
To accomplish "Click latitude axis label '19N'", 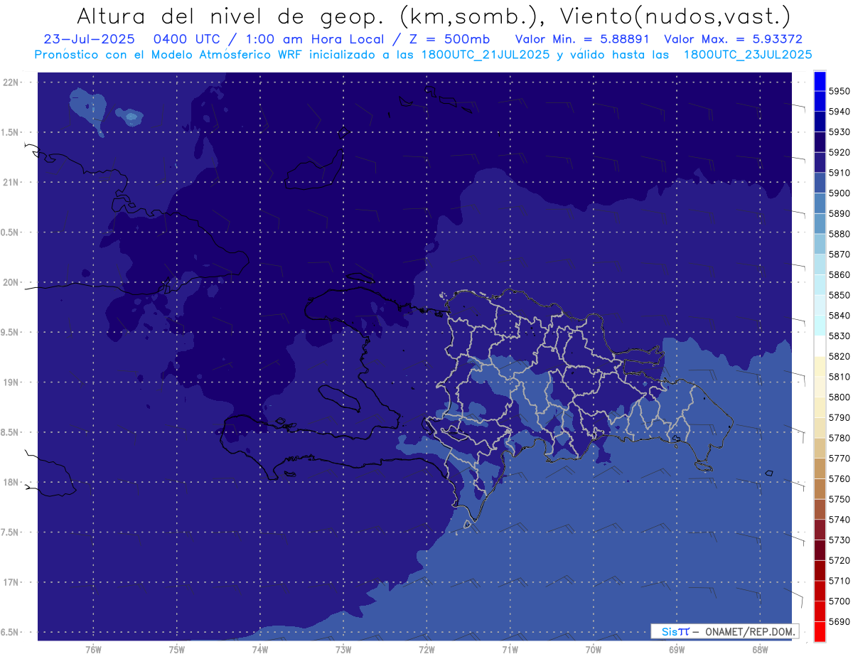I will 11,382.
